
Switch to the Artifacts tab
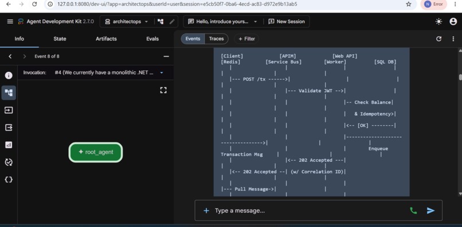[x=106, y=39]
